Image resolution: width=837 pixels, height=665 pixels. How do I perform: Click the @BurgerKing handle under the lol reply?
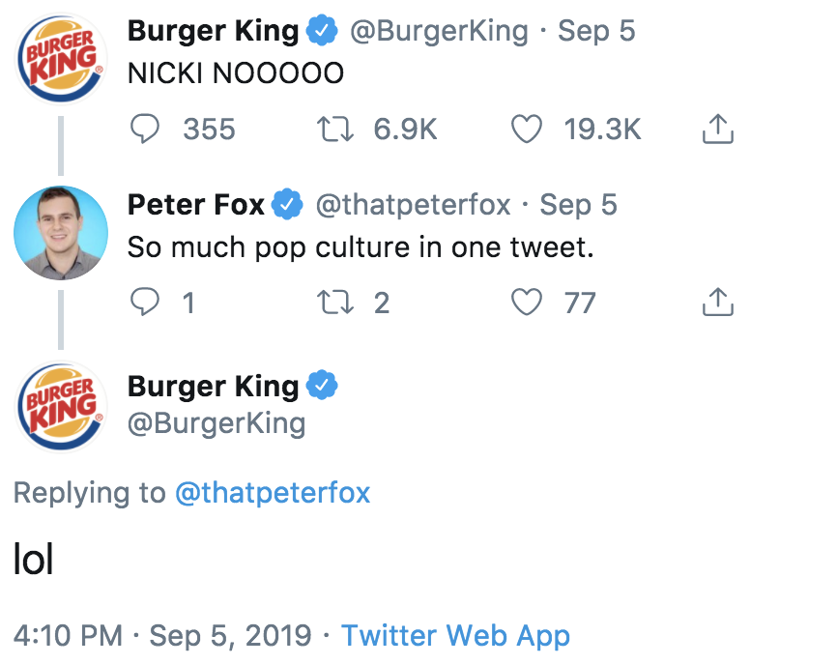click(x=216, y=423)
